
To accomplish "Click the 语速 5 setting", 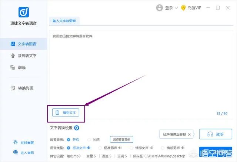I will click(106, 156).
